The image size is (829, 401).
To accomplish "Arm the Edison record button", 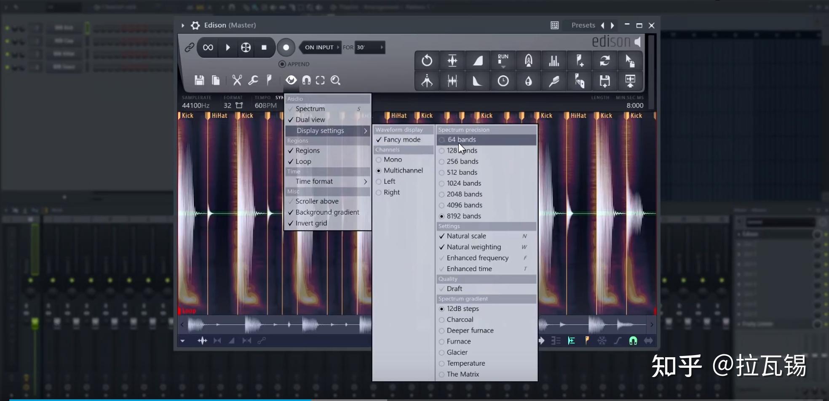I will tap(286, 48).
